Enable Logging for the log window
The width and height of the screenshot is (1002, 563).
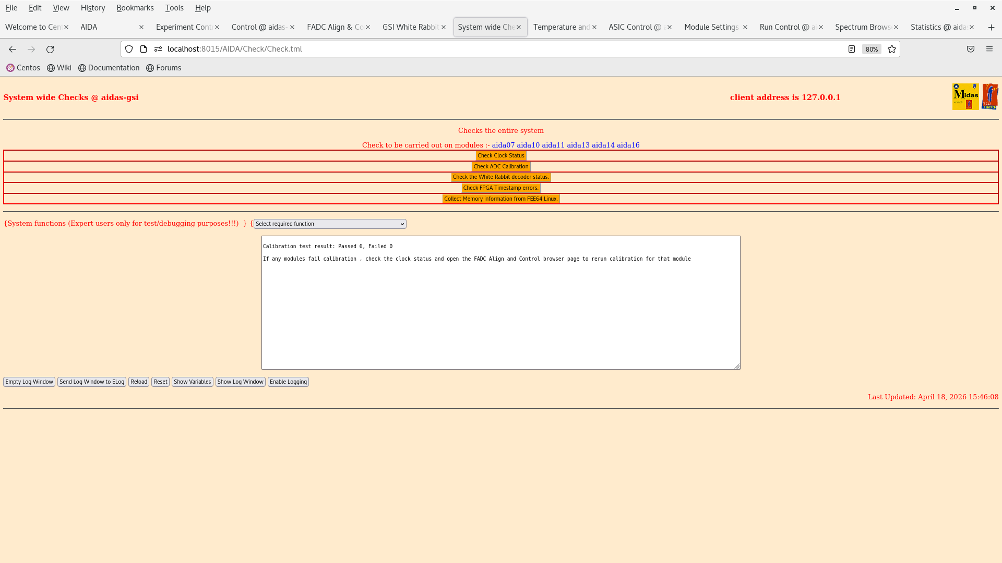(288, 382)
